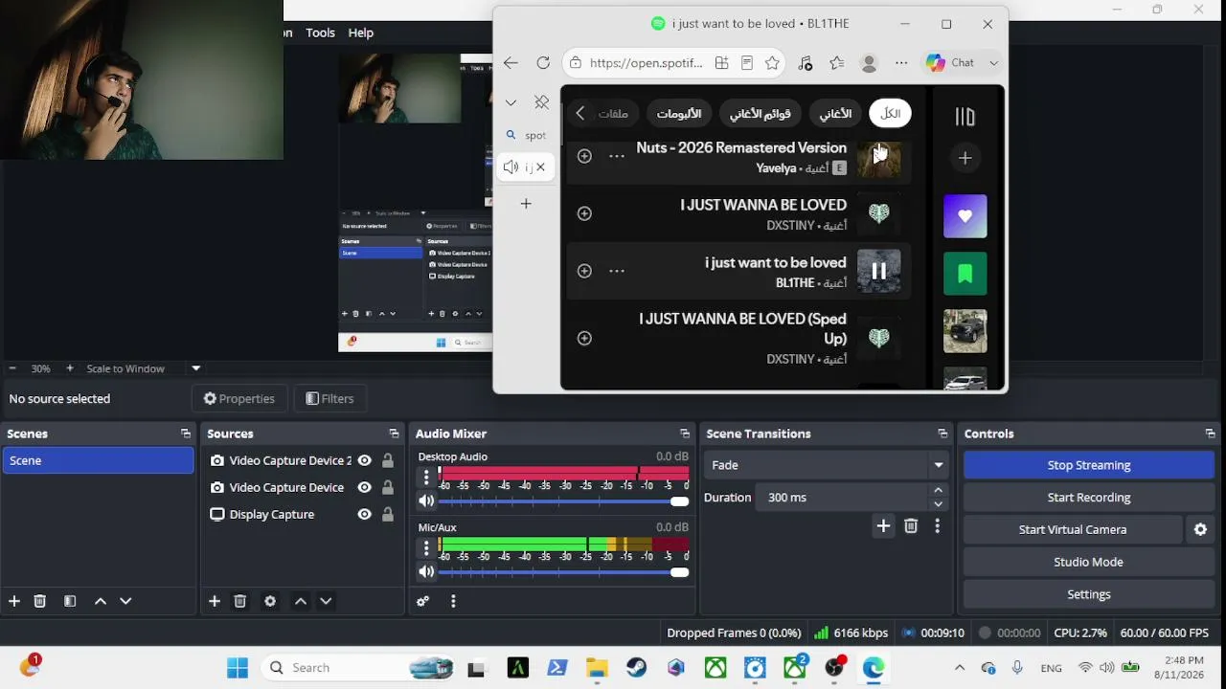This screenshot has height=689, width=1226.
Task: Mute Desktop Audio speaker icon
Action: [x=426, y=500]
